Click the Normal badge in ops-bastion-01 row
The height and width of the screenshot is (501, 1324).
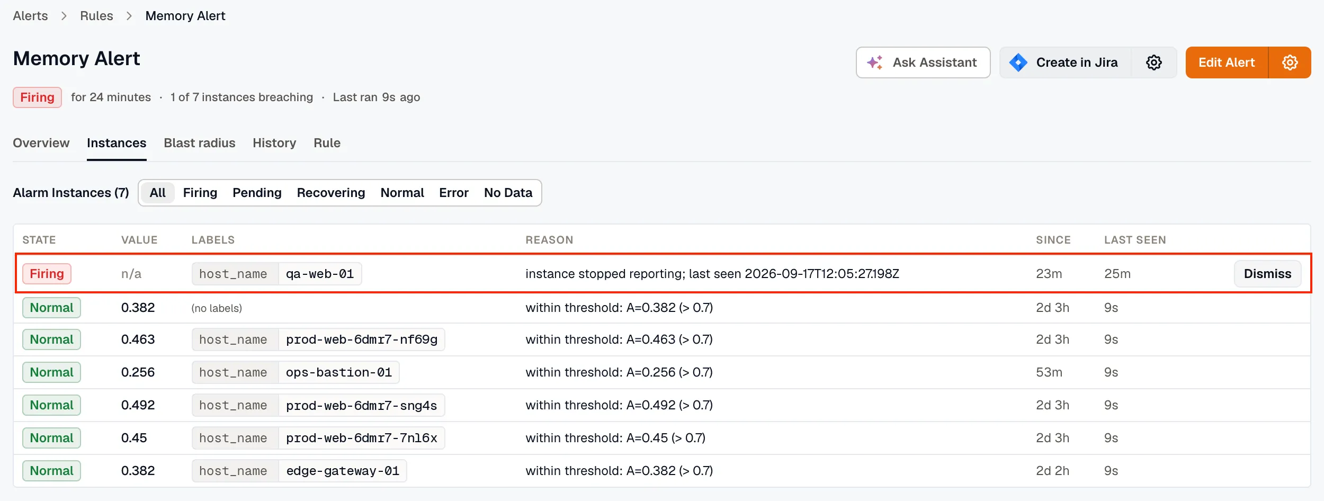pos(51,372)
